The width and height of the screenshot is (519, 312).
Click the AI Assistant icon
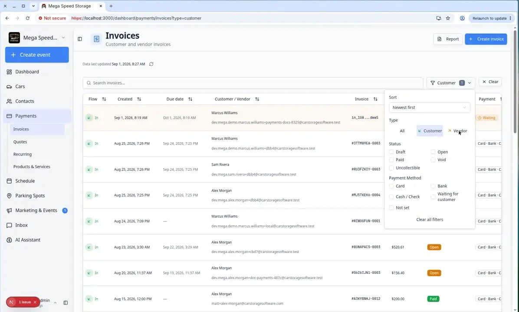click(x=9, y=240)
